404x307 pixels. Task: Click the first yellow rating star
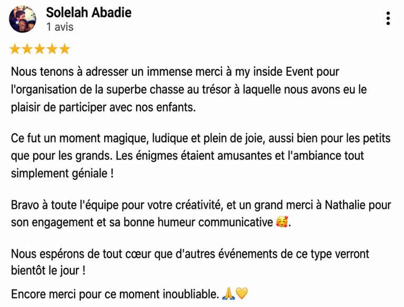coord(15,49)
